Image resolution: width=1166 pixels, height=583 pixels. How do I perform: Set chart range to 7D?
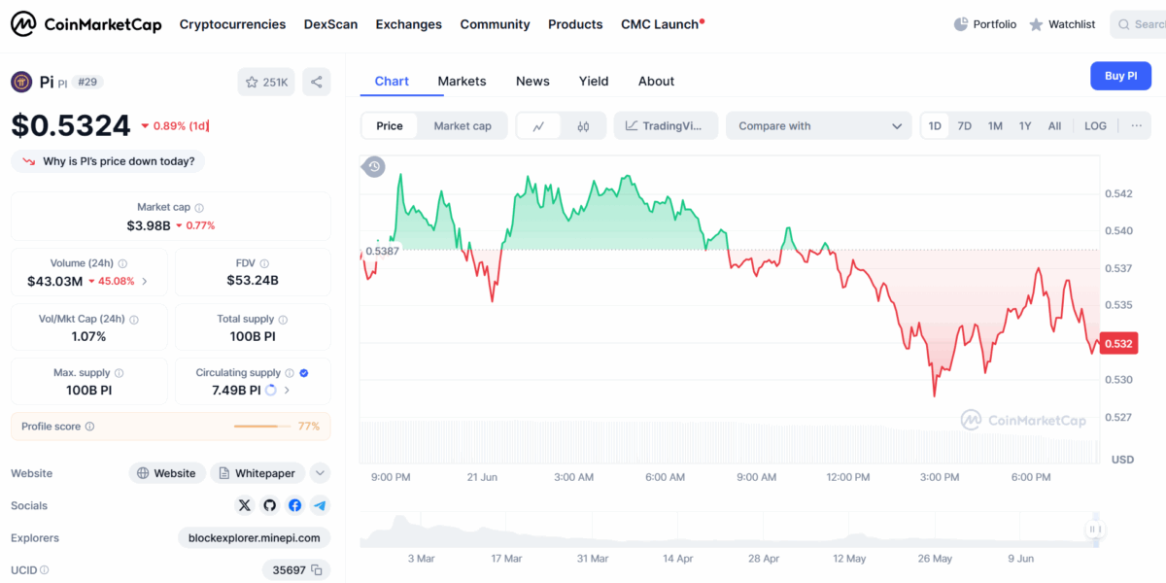(x=965, y=125)
